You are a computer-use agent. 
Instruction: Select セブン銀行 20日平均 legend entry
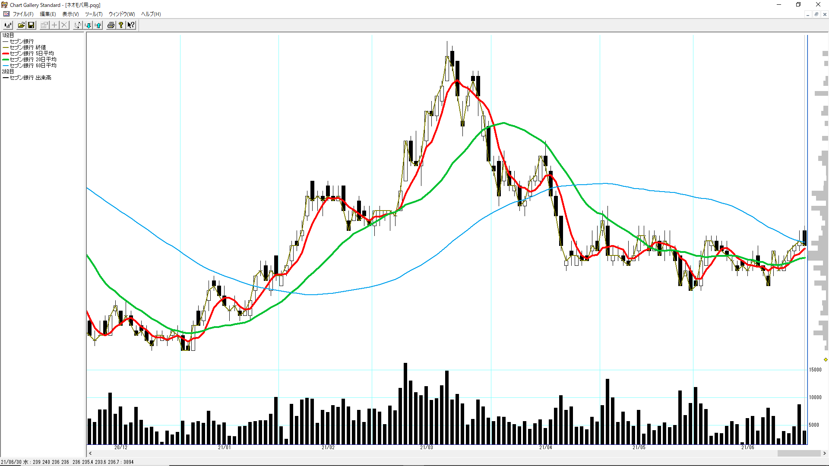[33, 60]
